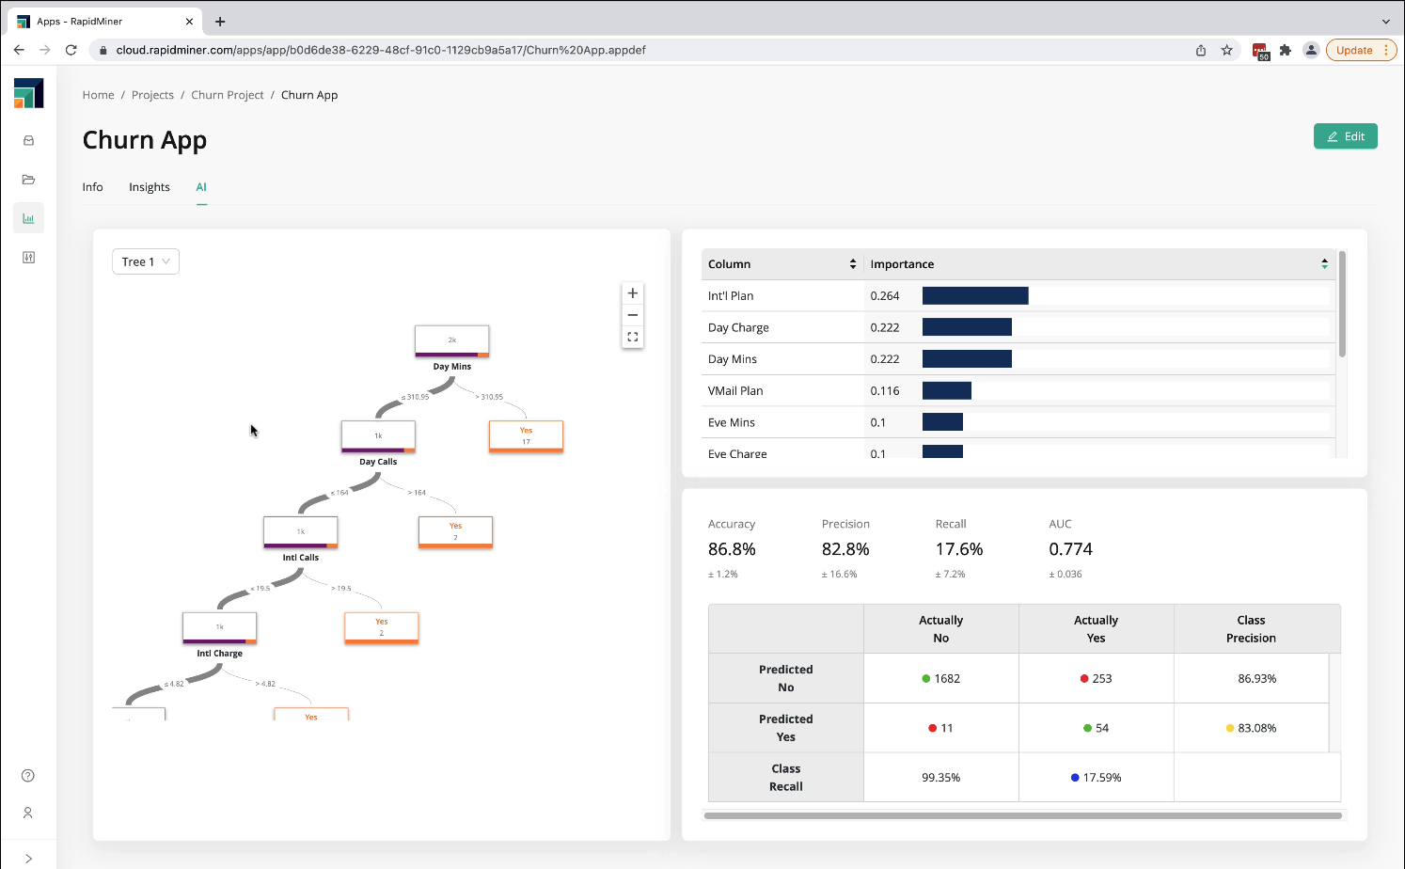Open help question mark icon
1405x869 pixels.
[28, 776]
